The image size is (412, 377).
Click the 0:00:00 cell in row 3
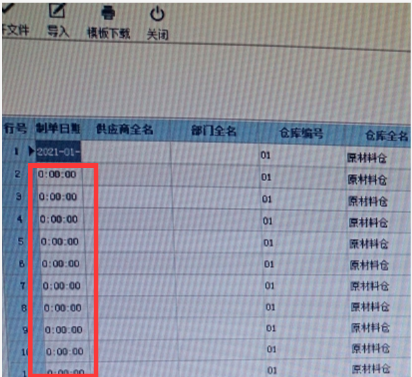tap(58, 196)
